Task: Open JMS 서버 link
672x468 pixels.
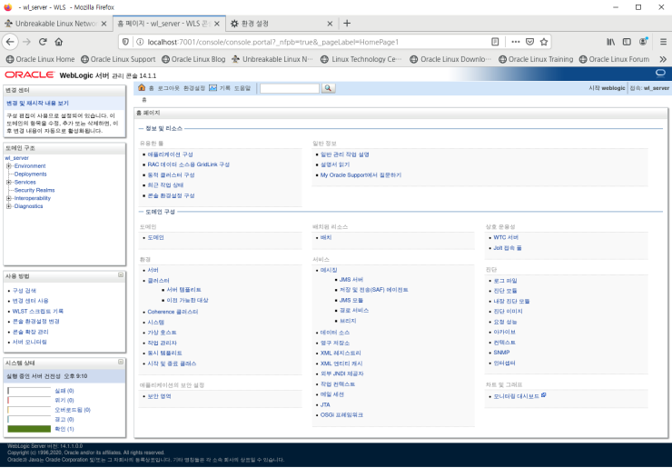Action: point(351,280)
